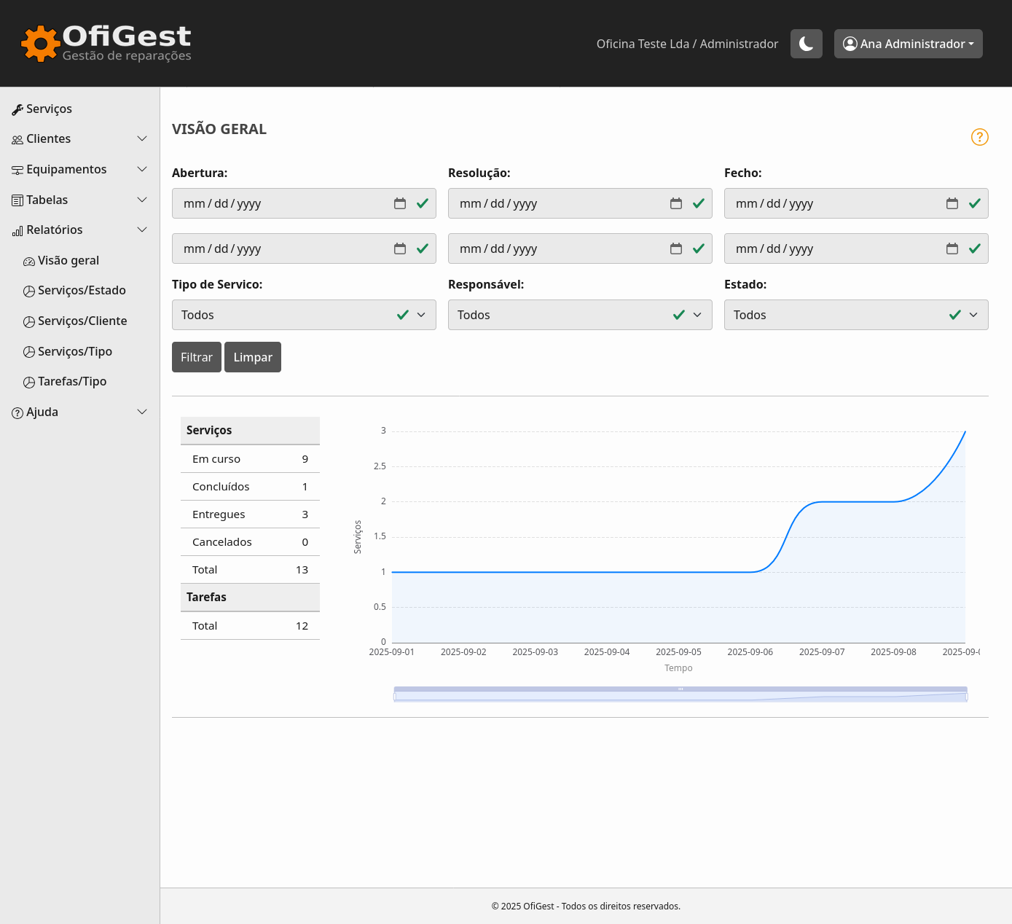Open calendar picker in first Resolução date field
The width and height of the screenshot is (1012, 924).
click(x=676, y=203)
